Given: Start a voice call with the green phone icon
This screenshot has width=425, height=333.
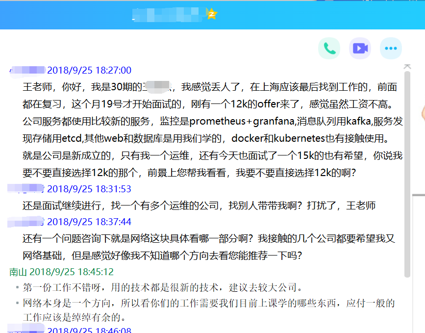Looking at the screenshot, I should (329, 48).
